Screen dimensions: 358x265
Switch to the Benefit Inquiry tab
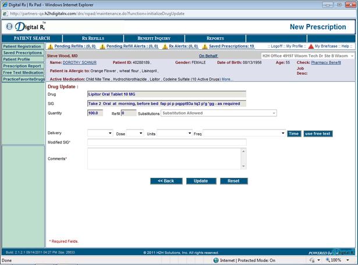tap(151, 38)
